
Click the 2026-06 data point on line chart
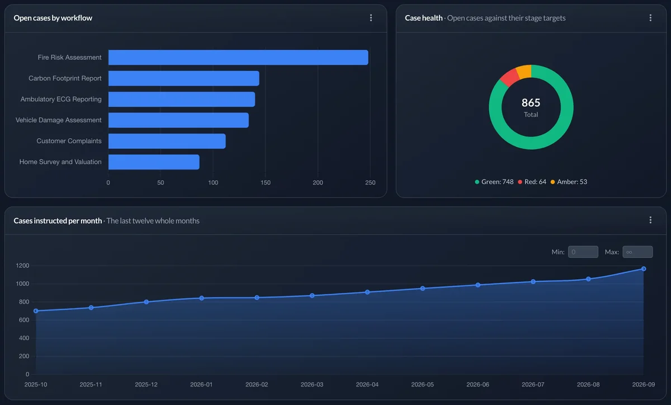coord(478,285)
